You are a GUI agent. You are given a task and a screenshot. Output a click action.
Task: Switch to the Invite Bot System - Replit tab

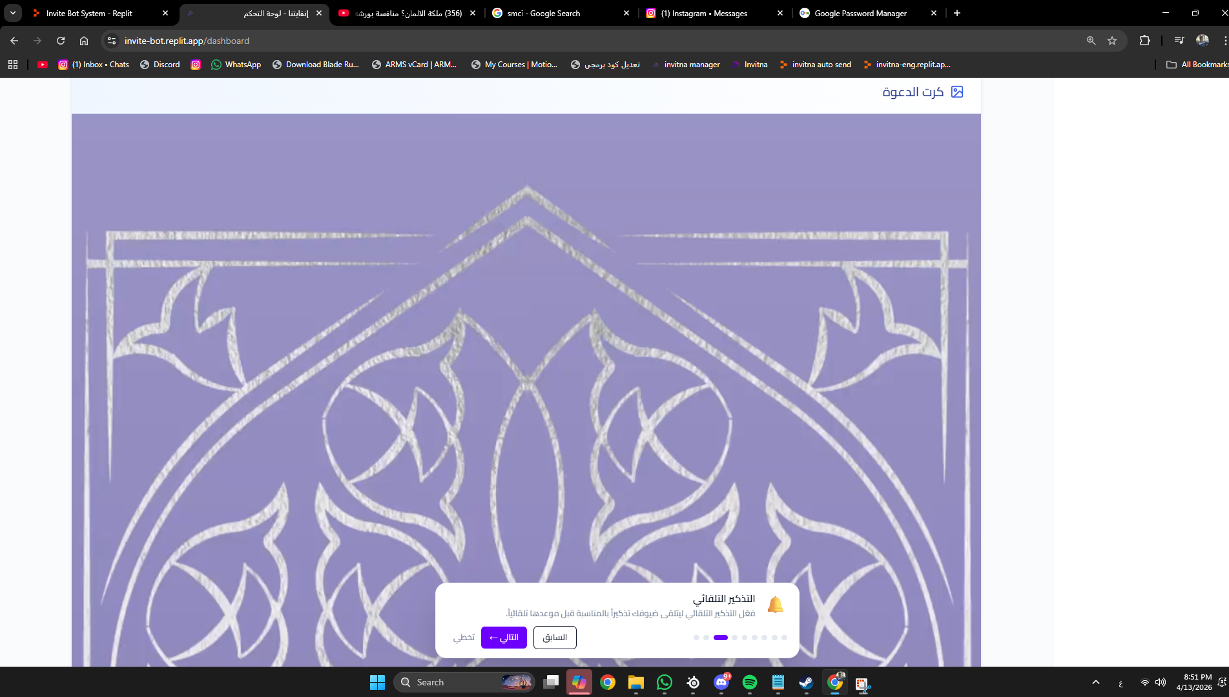pos(89,13)
